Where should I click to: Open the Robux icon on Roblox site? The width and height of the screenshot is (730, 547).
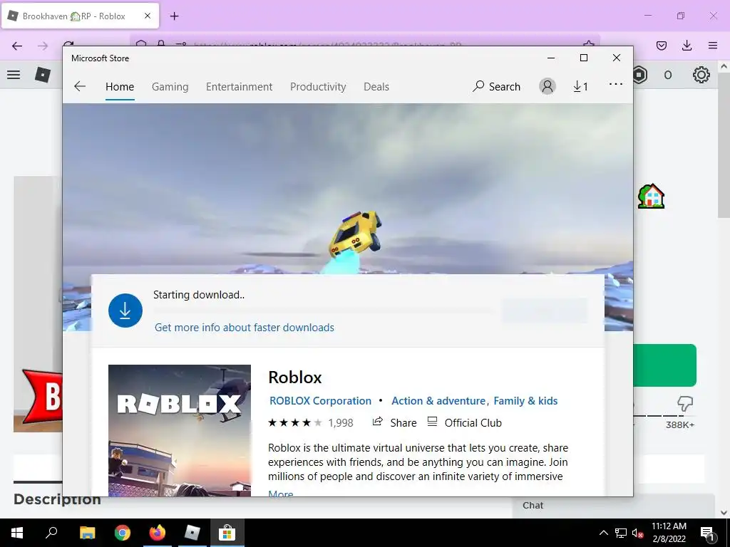(641, 75)
